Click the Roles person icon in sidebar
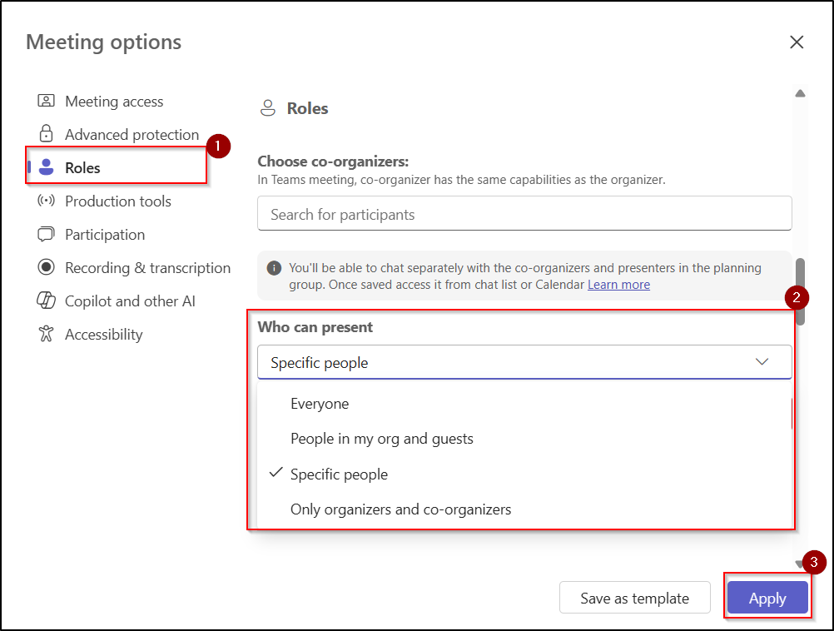Viewport: 834px width, 631px height. point(47,167)
